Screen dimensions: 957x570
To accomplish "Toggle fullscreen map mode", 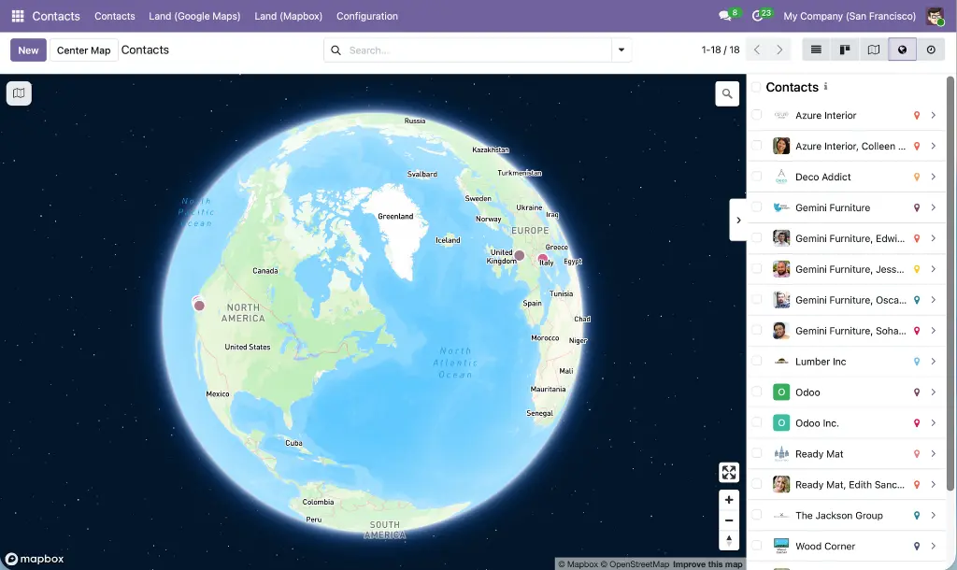I will 729,473.
